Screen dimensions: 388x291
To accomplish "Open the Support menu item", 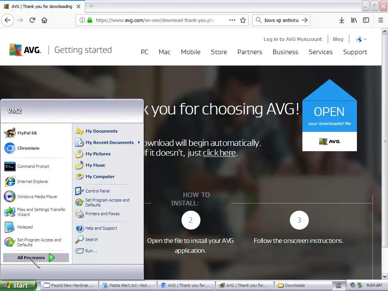I will (355, 52).
